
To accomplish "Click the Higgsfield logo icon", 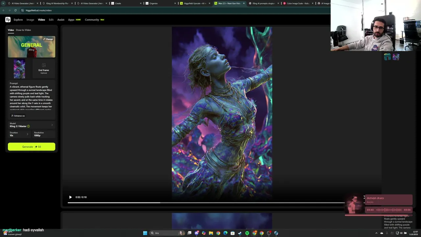I will 8,20.
